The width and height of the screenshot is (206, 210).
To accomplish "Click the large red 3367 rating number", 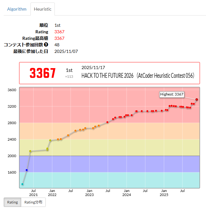I will click(43, 73).
